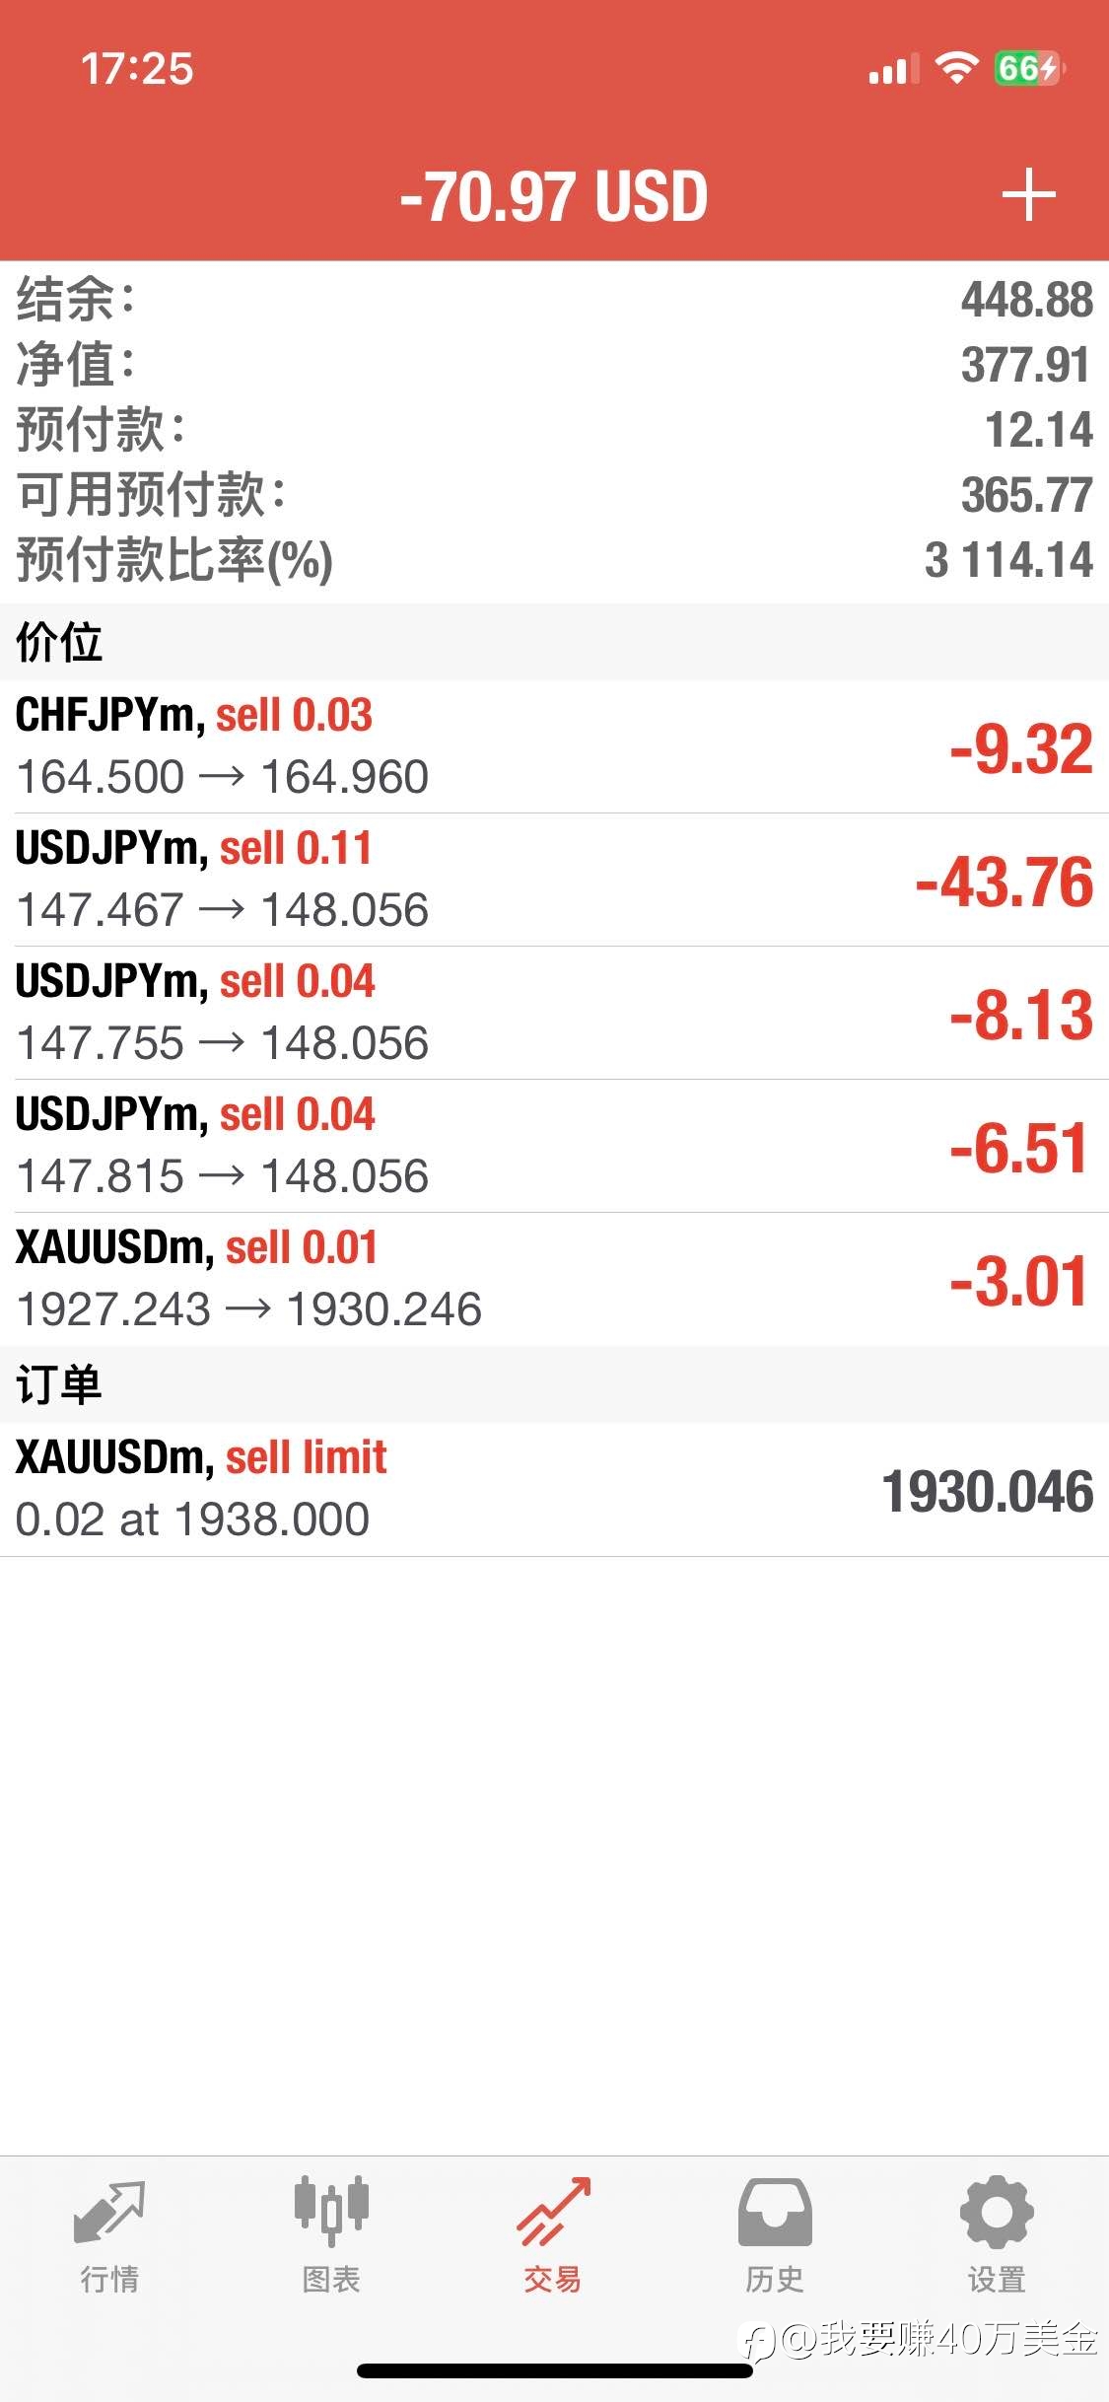Select the CHFJPYm sell 0.03 position
This screenshot has width=1109, height=2402.
554,746
